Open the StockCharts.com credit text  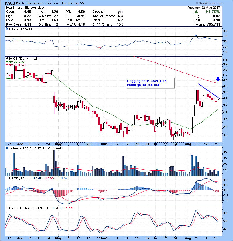209,3
